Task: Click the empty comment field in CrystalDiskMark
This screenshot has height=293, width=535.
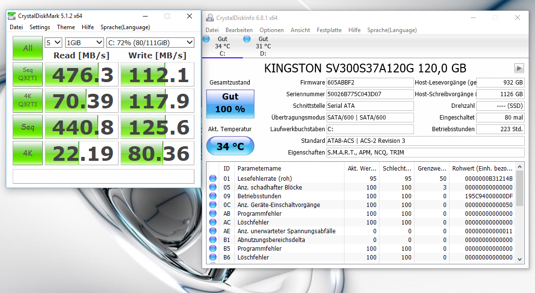Action: (x=104, y=176)
